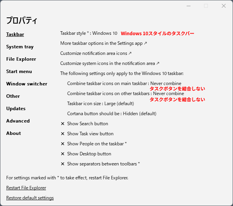This screenshot has height=206, width=233.
Task: Open File Explorer settings section
Action: point(21,59)
